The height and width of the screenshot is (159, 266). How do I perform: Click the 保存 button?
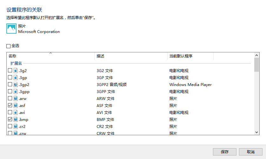[x=225, y=152]
